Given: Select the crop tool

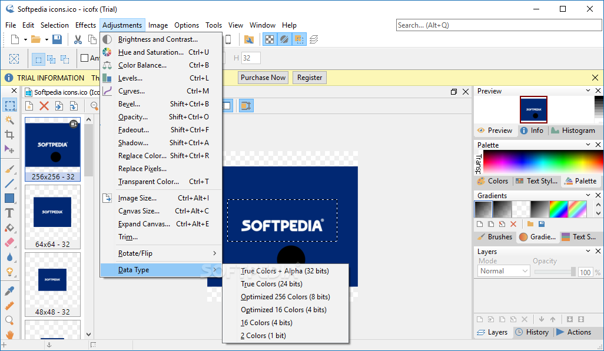Looking at the screenshot, I should point(9,134).
